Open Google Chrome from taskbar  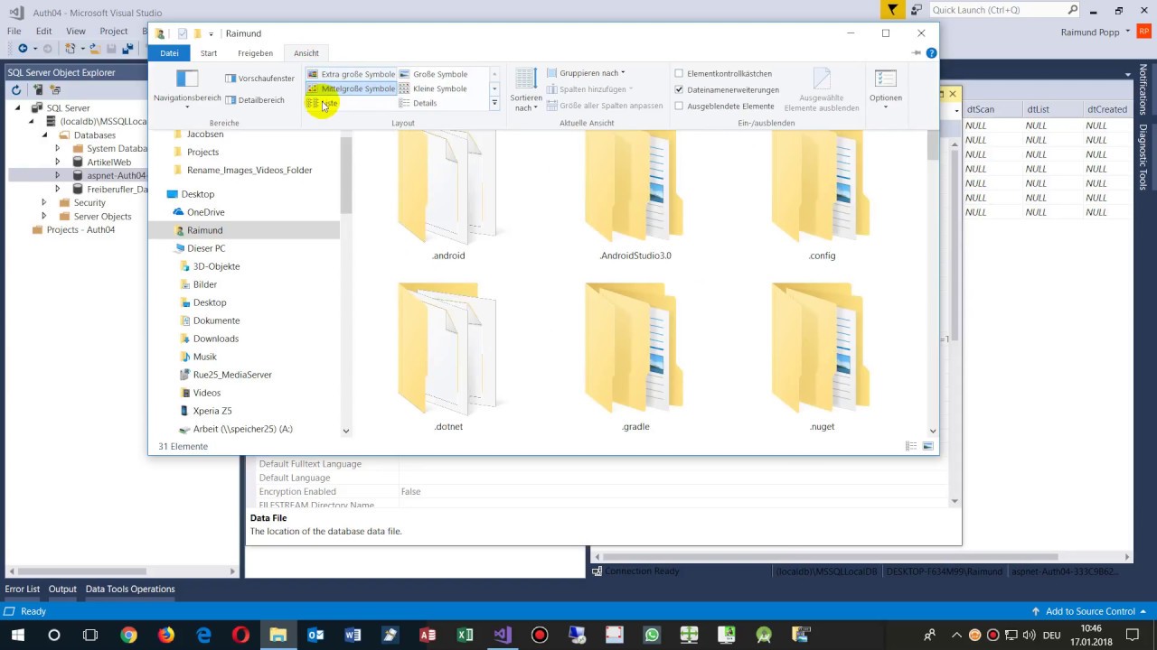pyautogui.click(x=128, y=636)
